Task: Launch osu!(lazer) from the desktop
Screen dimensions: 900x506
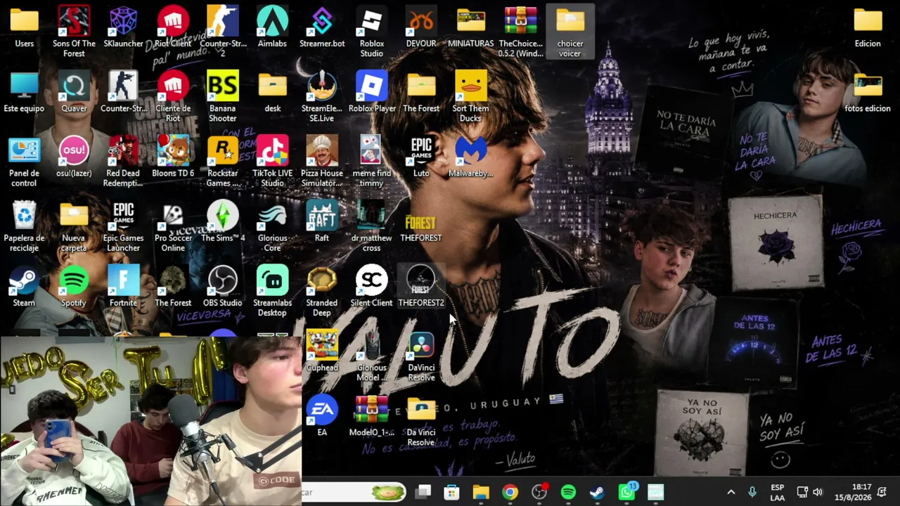Action: (74, 157)
